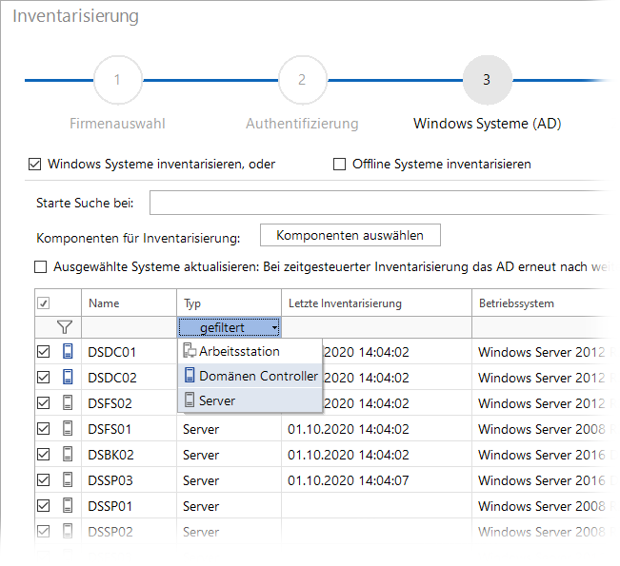
Task: Enable Ausgewählte Systeme aktualisieren checkbox
Action: pyautogui.click(x=40, y=267)
